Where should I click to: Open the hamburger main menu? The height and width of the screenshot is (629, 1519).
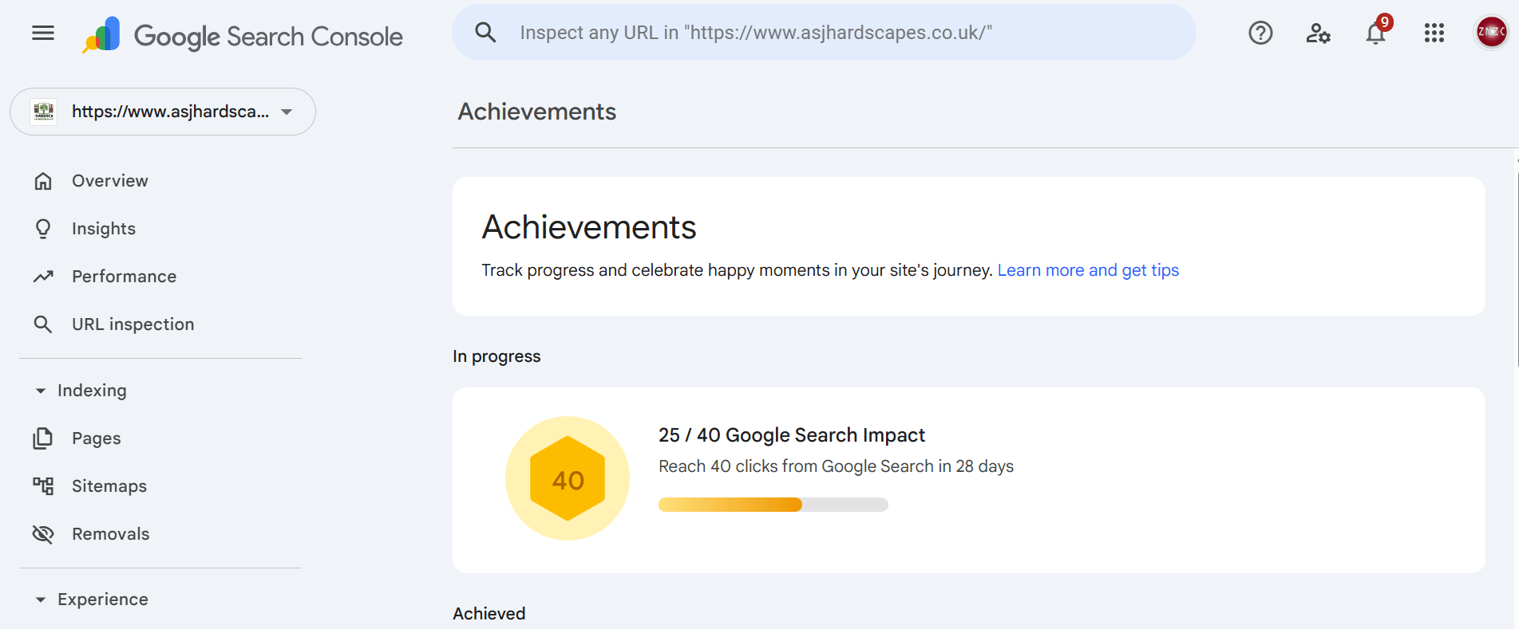(x=43, y=33)
